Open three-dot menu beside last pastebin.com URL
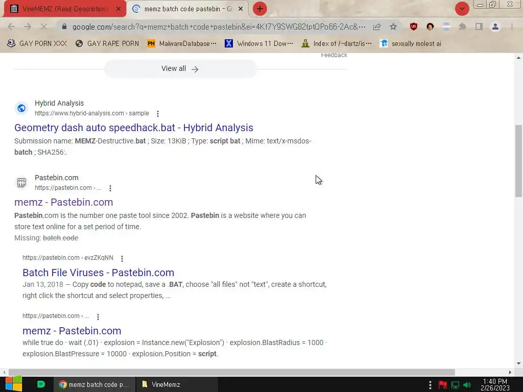This screenshot has height=392, width=523. coord(98,316)
